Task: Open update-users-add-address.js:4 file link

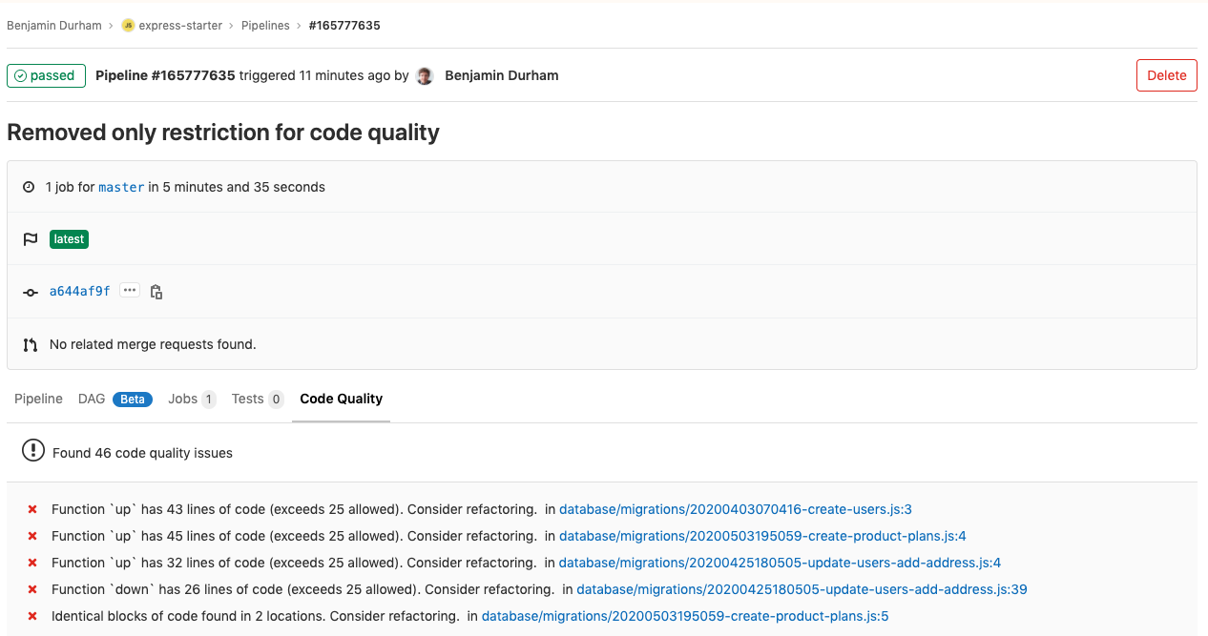Action: (780, 563)
